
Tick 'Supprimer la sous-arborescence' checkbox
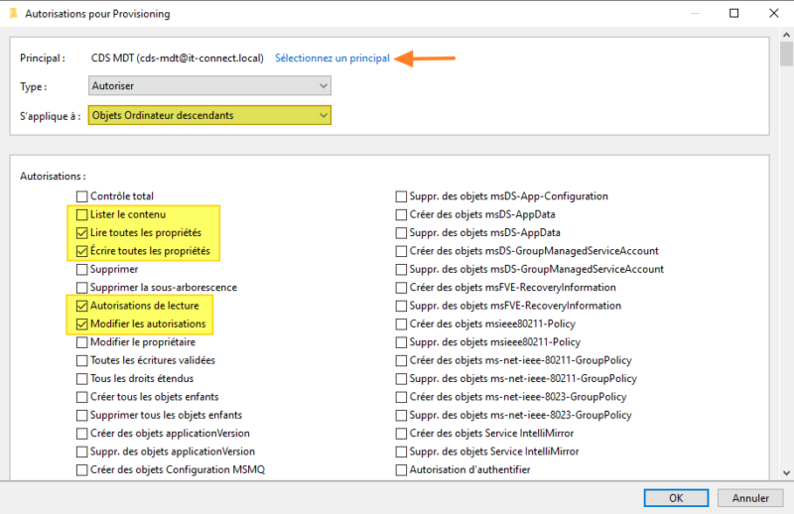(82, 287)
